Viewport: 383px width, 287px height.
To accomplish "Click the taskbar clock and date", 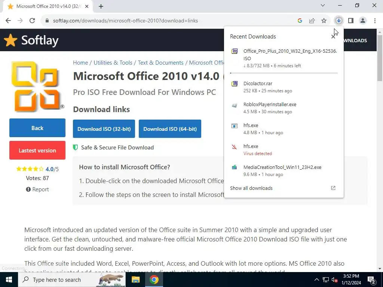I will point(351,280).
